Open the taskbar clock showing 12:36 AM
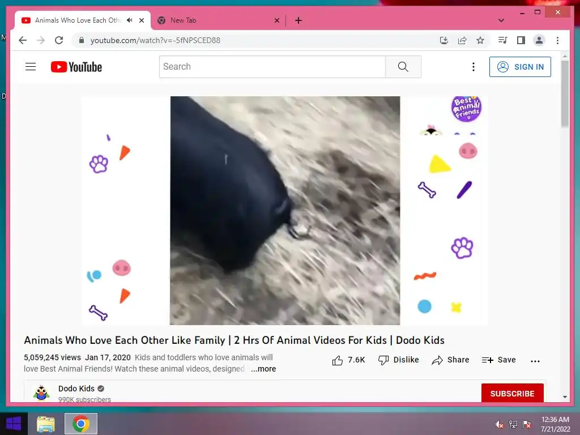The height and width of the screenshot is (435, 580). pyautogui.click(x=555, y=424)
